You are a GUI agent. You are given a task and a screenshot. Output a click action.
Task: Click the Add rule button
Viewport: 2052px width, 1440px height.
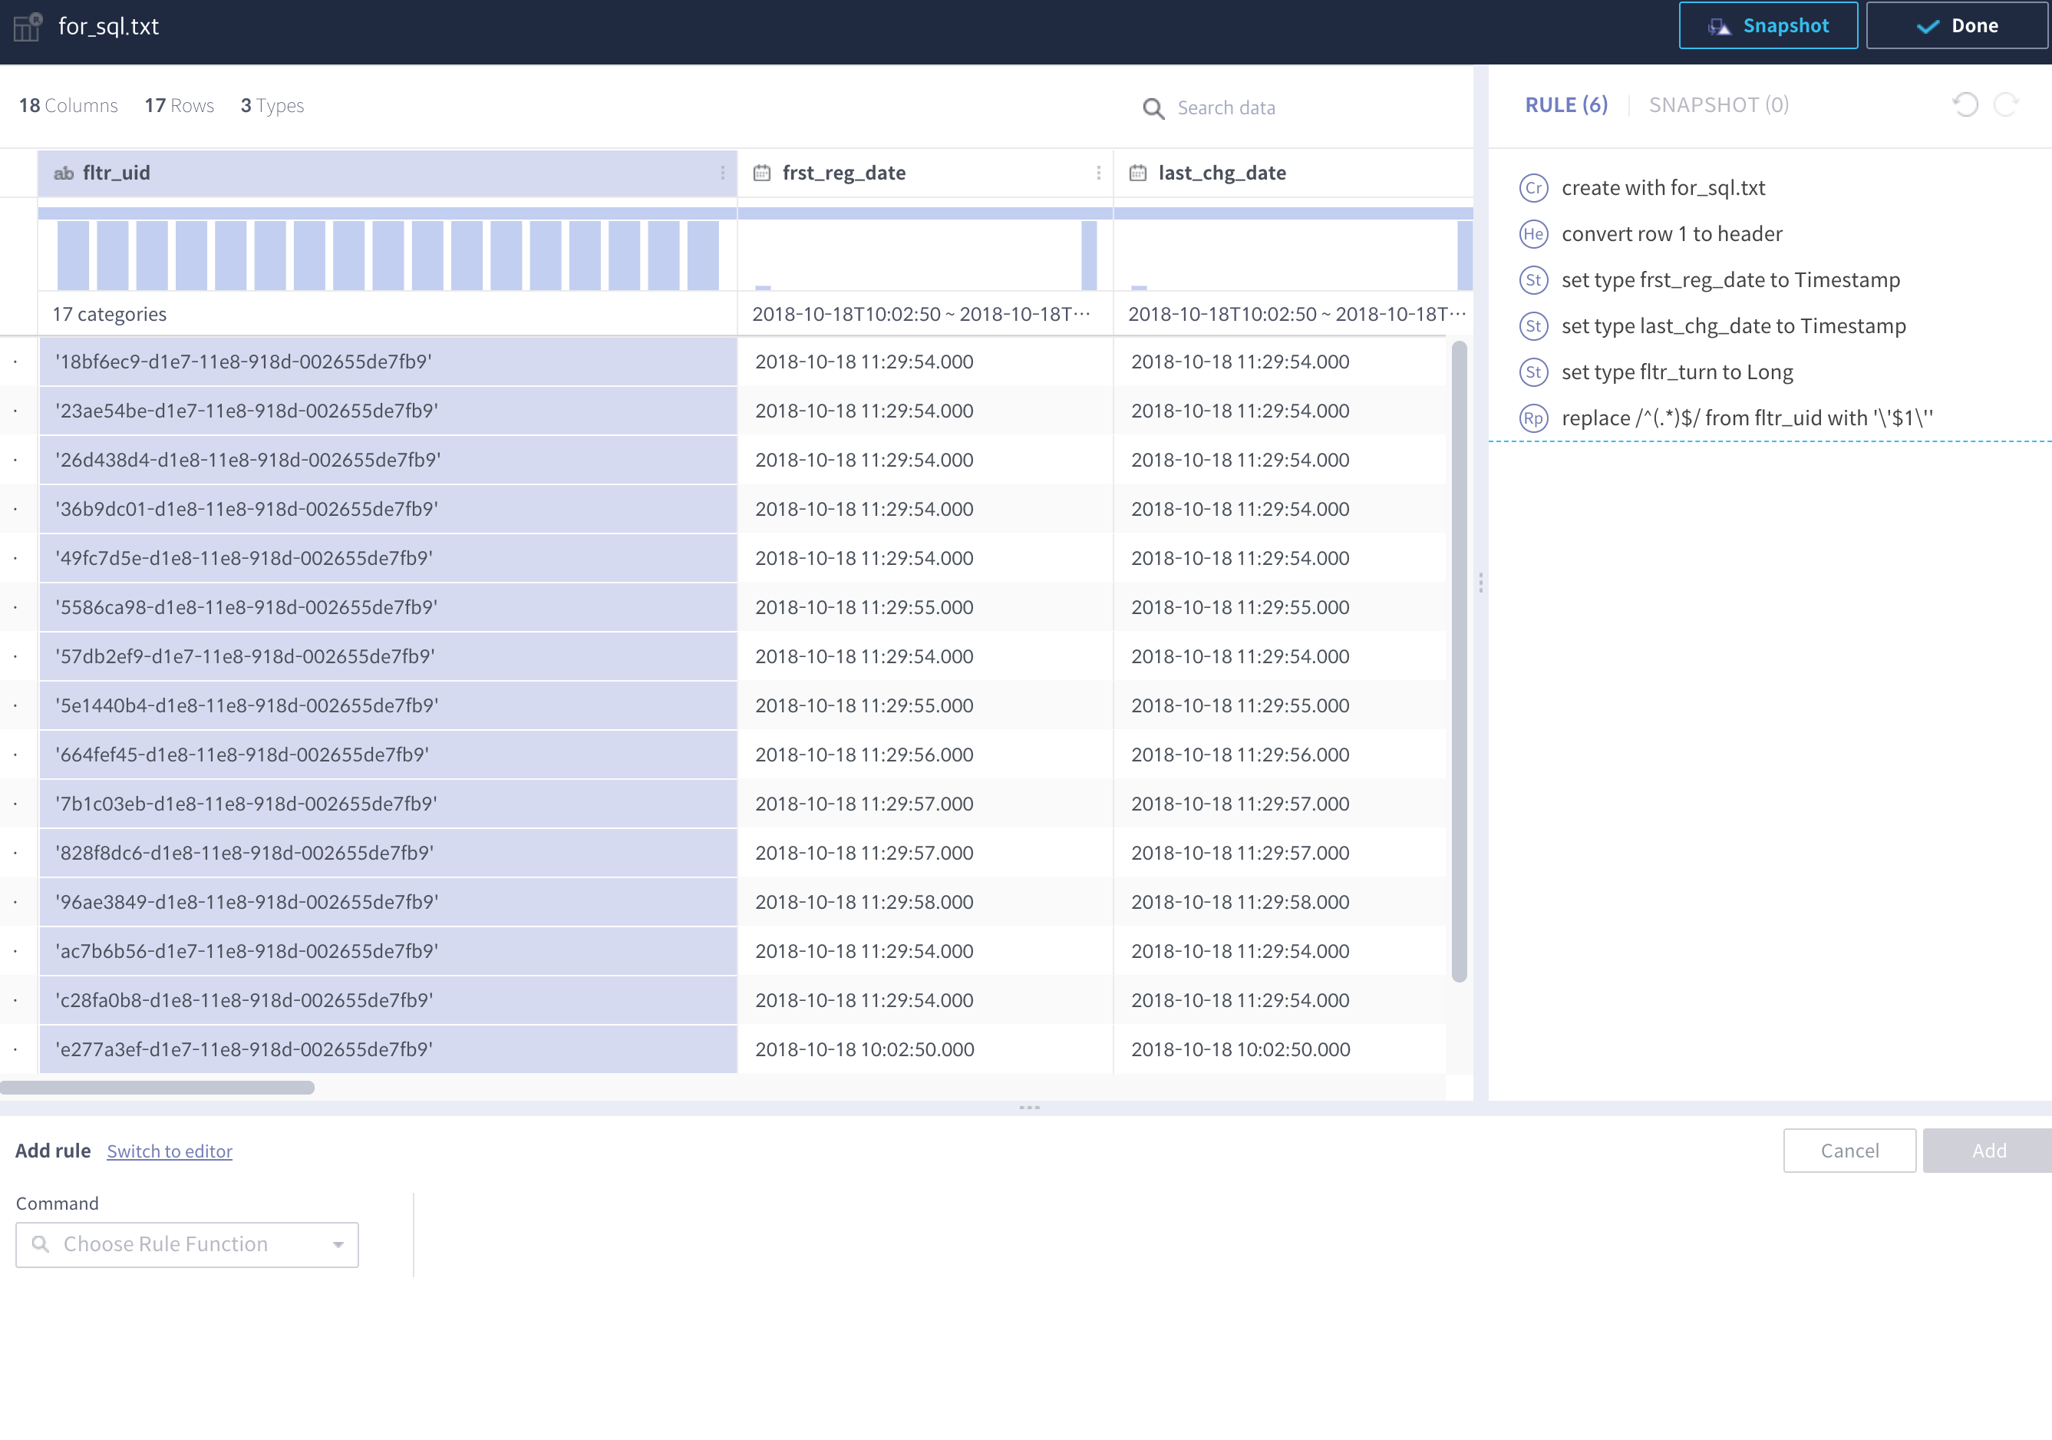pyautogui.click(x=1988, y=1151)
